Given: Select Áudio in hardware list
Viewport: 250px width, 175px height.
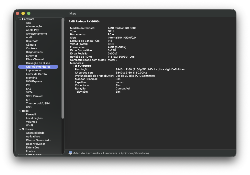Looking at the screenshot, I should click(30, 37).
